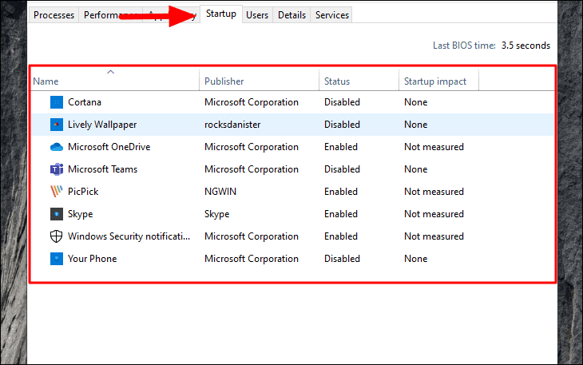Image resolution: width=583 pixels, height=365 pixels.
Task: Click the Lively Wallpaper app icon
Action: coord(57,125)
